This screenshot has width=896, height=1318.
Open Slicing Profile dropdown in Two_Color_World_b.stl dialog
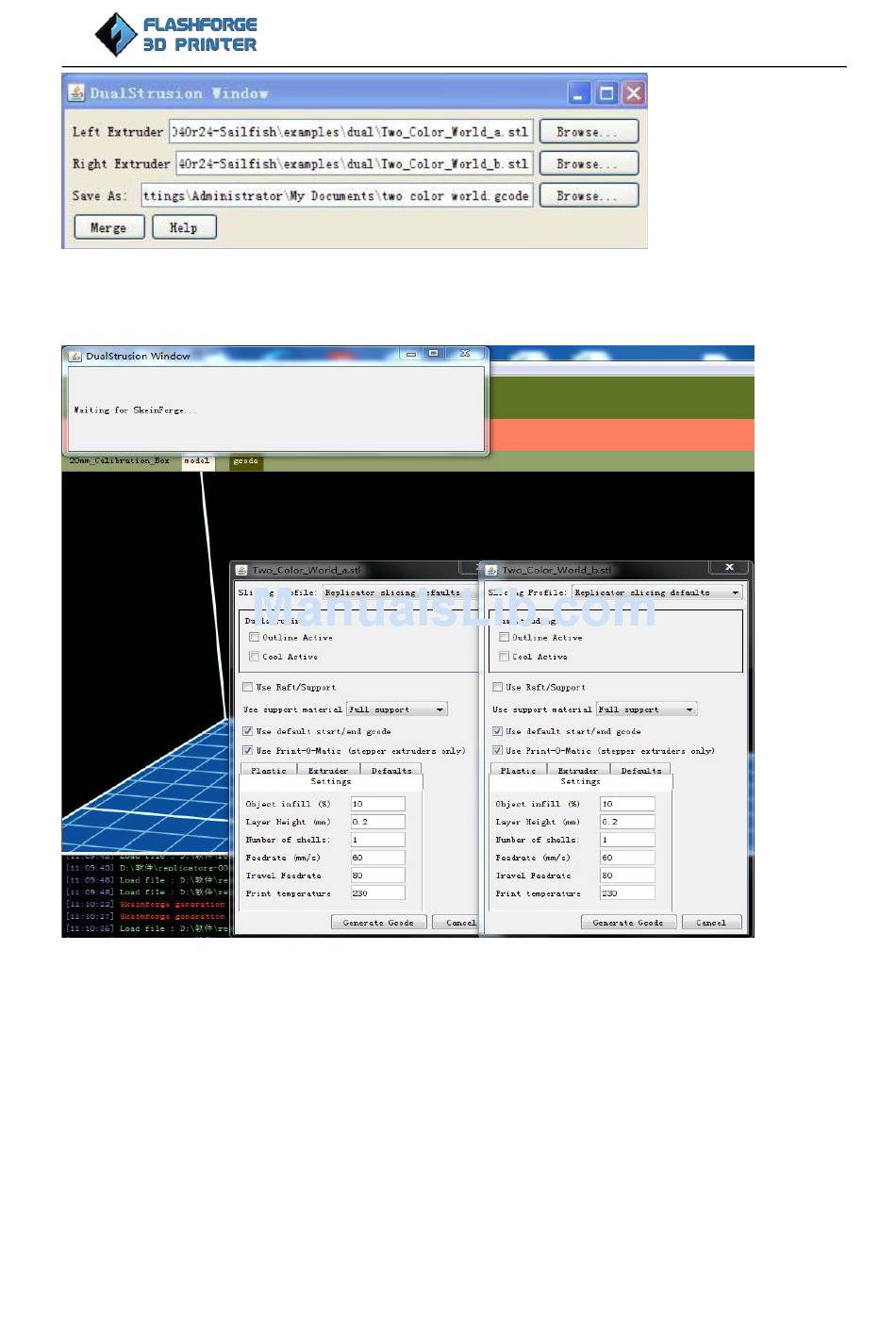657,592
